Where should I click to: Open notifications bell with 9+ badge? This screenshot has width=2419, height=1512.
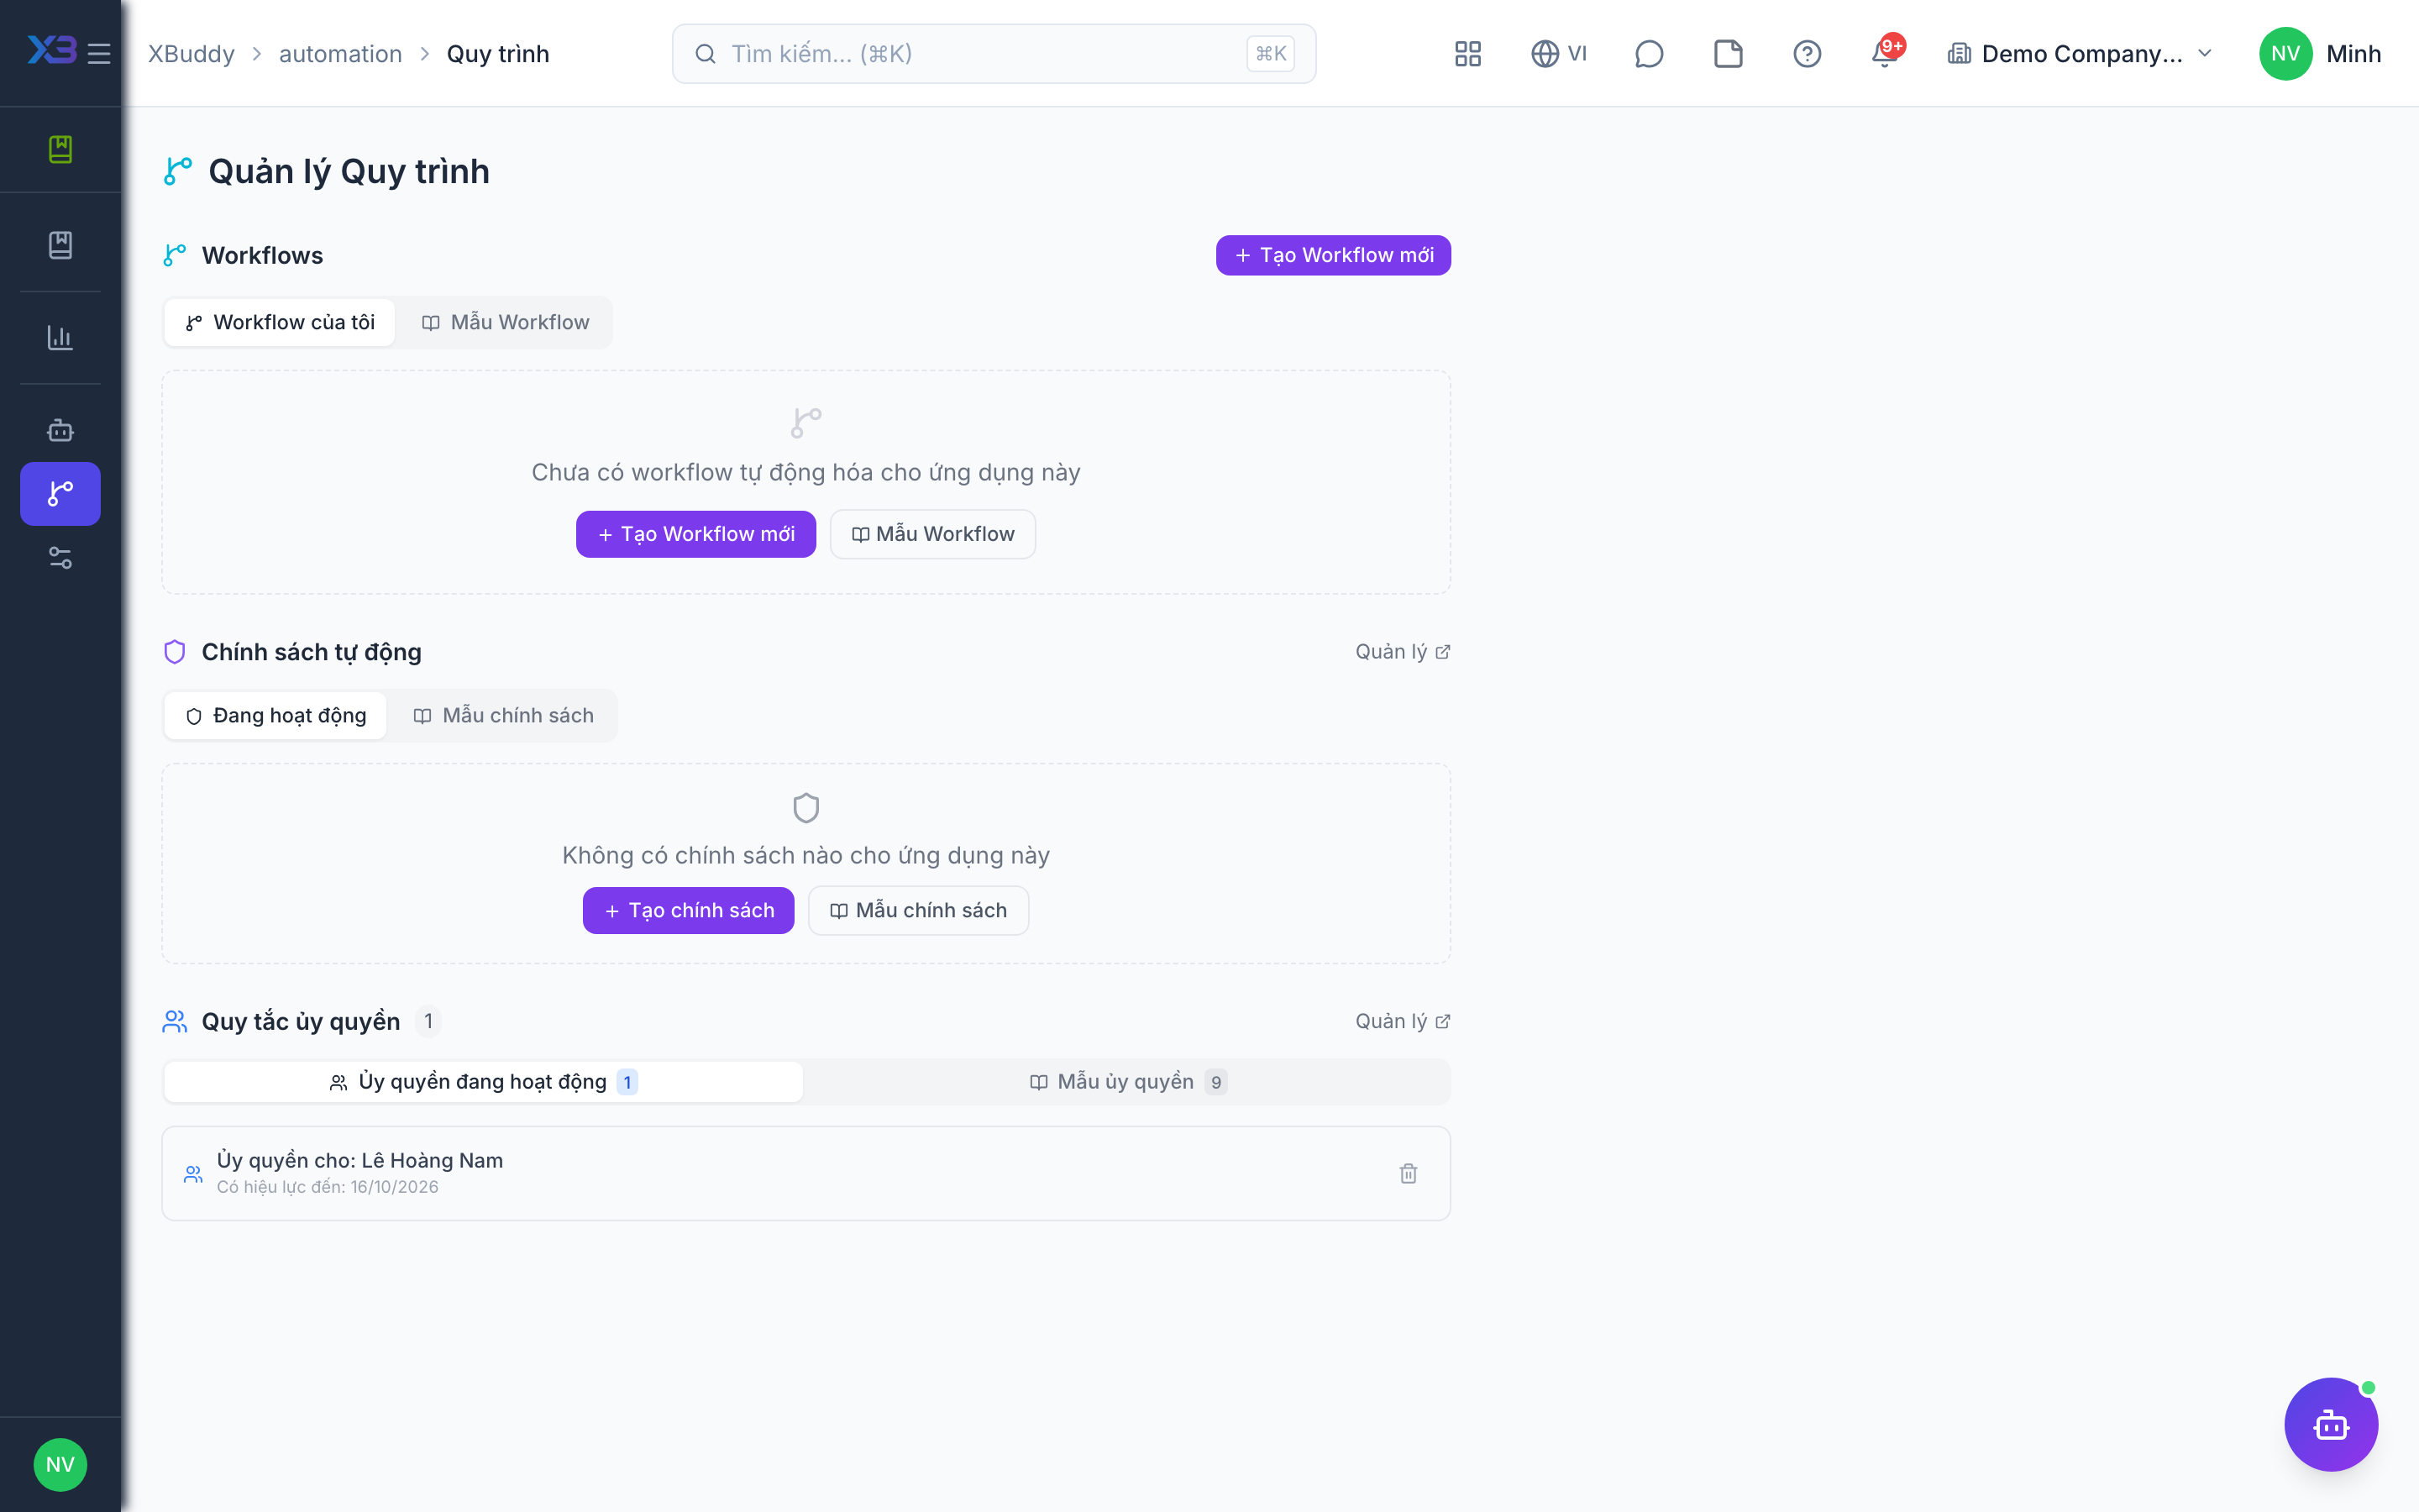point(1886,54)
